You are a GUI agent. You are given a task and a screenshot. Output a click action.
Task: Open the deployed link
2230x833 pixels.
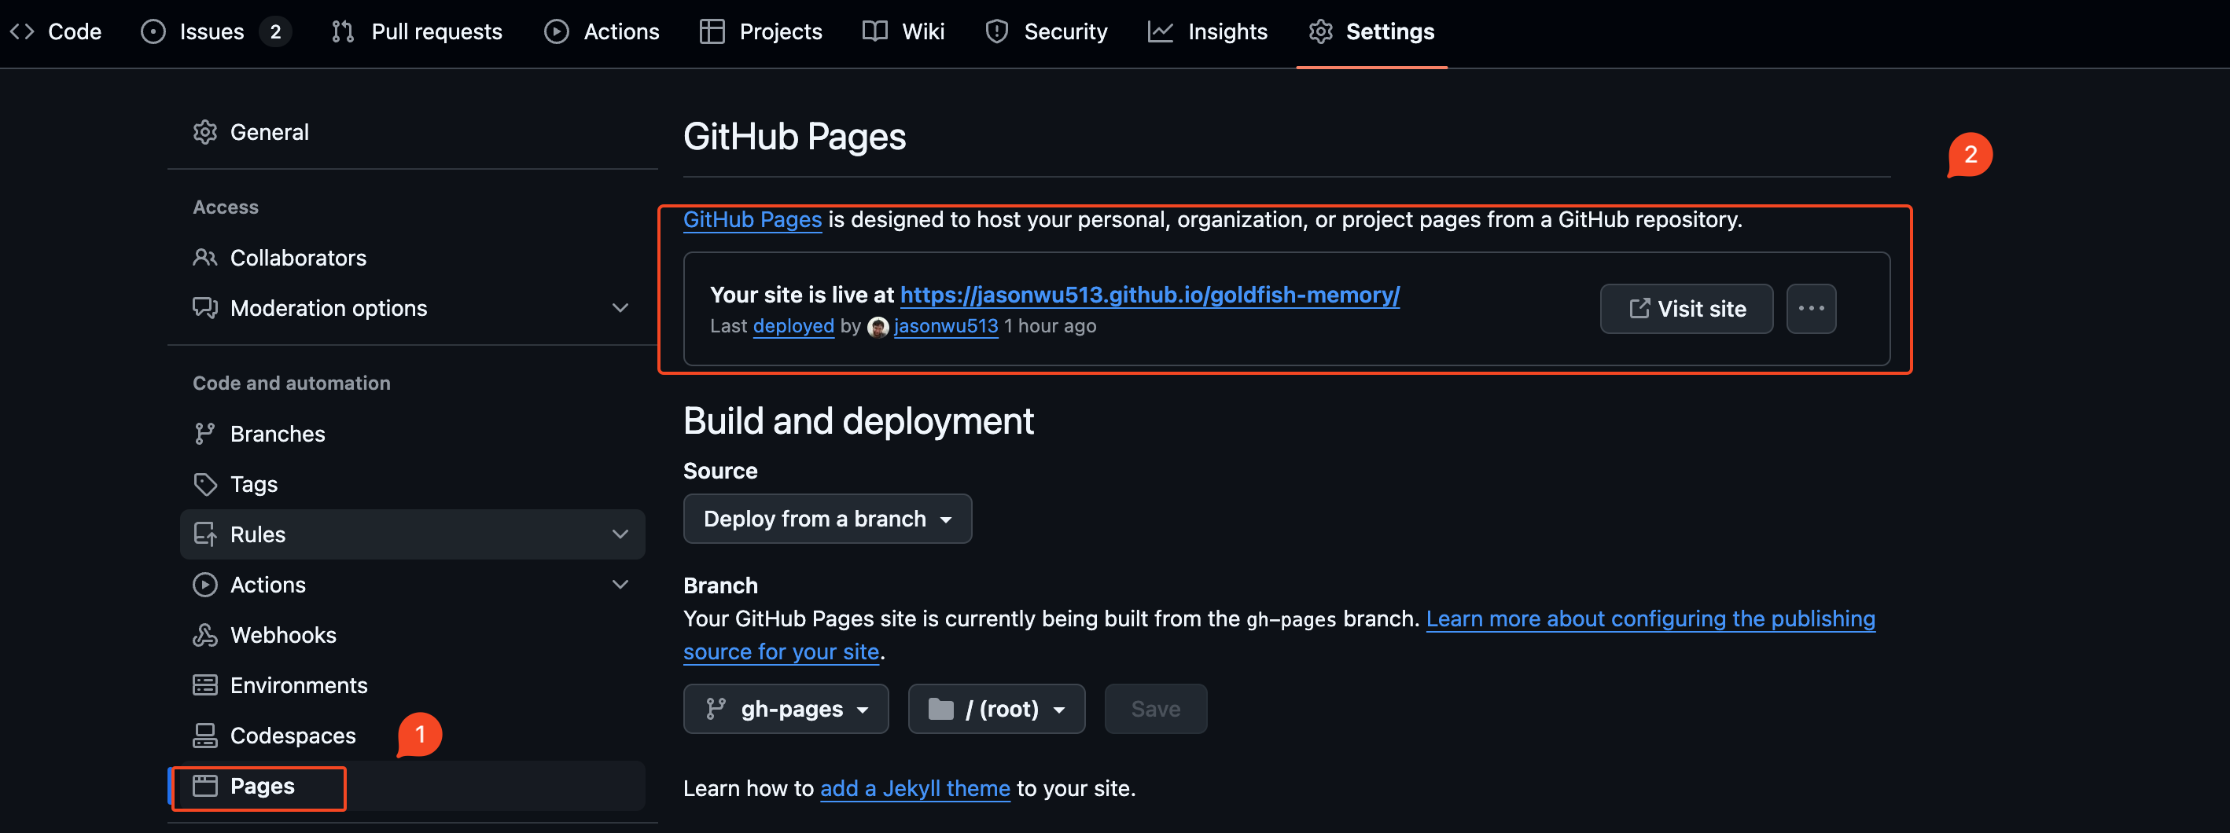(x=793, y=326)
